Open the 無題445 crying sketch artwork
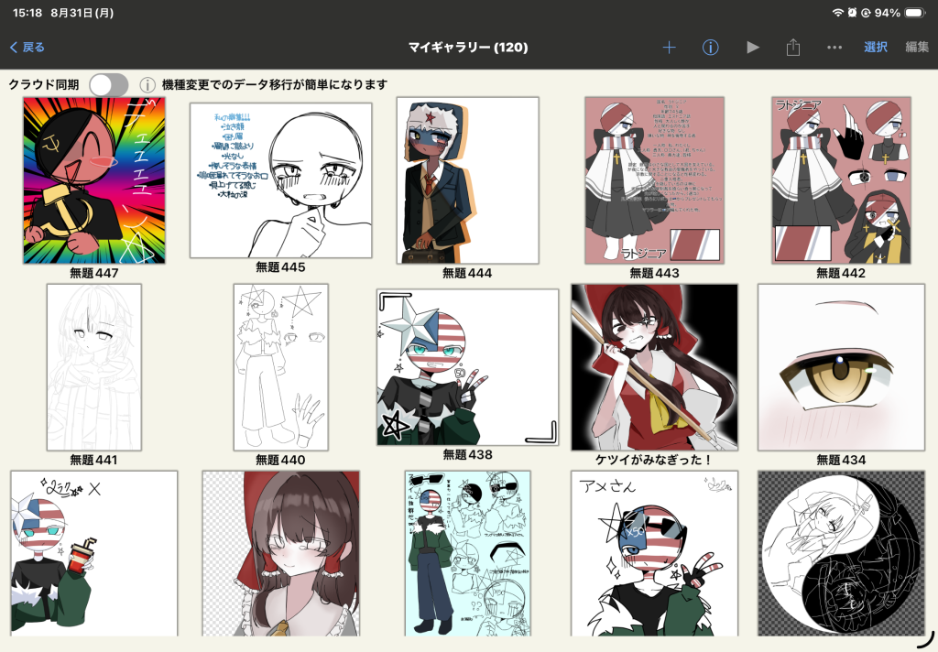Viewport: 938px width, 652px height. pyautogui.click(x=280, y=180)
